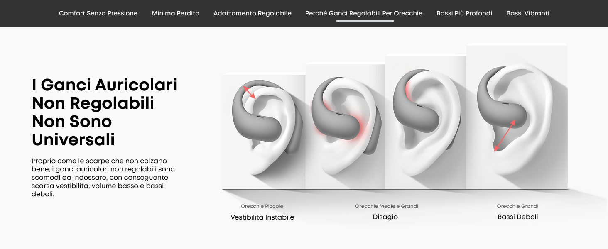608x249 pixels.
Task: Select the third ear image with red top highlight
Action: pyautogui.click(x=426, y=122)
